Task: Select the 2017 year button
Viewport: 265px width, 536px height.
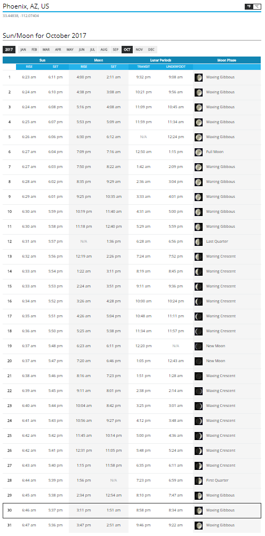Action: pyautogui.click(x=9, y=50)
